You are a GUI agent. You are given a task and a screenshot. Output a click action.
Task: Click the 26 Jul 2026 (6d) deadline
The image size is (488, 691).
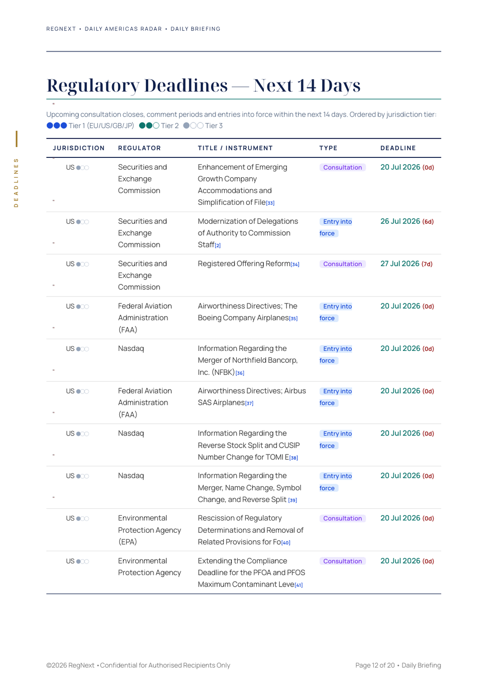pos(407,222)
